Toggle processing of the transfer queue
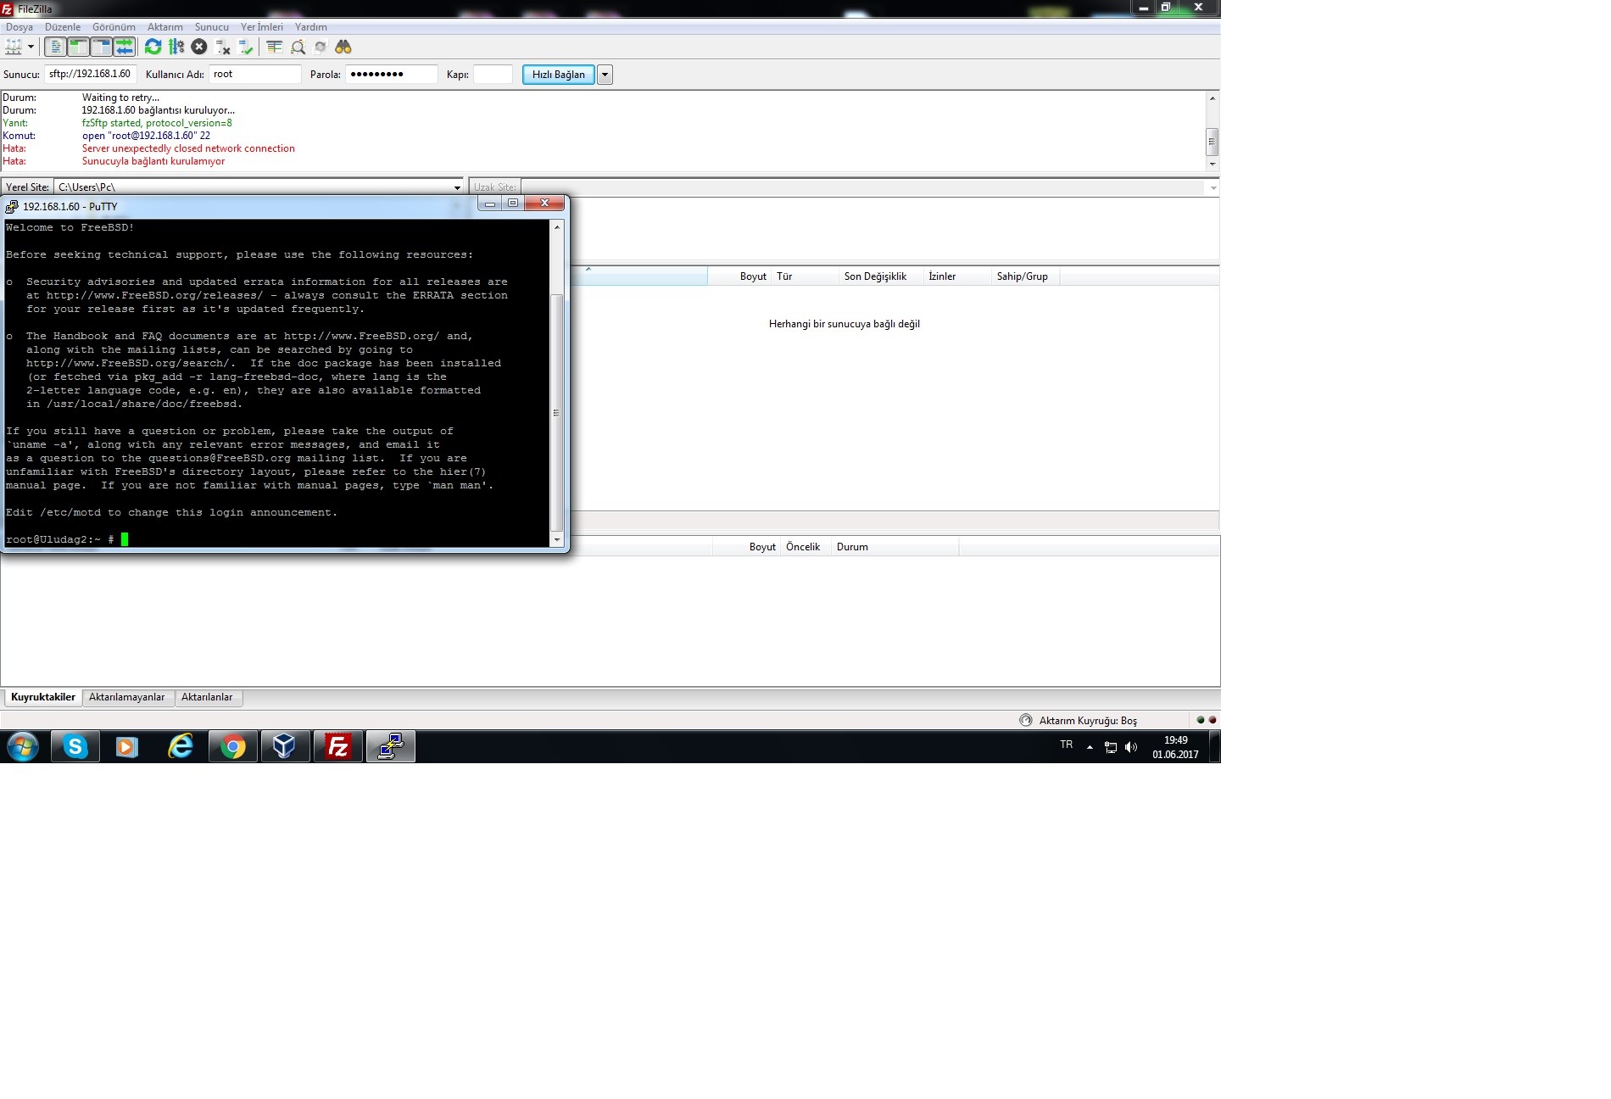 [176, 47]
